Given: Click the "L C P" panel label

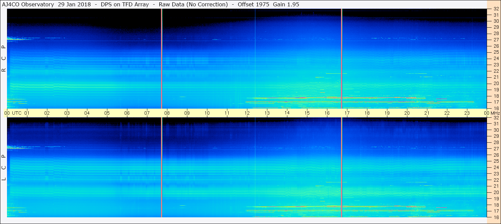Looking at the screenshot, I should [x=4, y=168].
